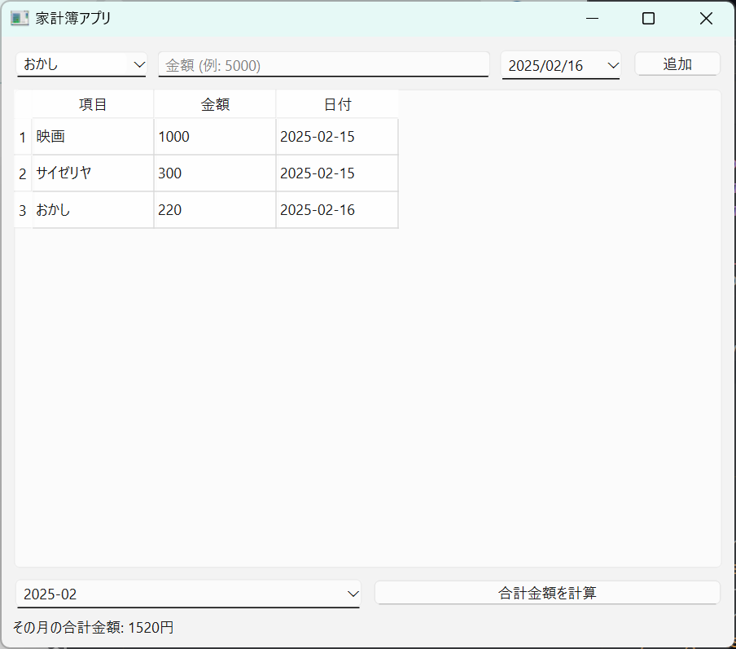Image resolution: width=736 pixels, height=649 pixels.
Task: Open the category dropdown showing おかし
Action: pos(81,64)
